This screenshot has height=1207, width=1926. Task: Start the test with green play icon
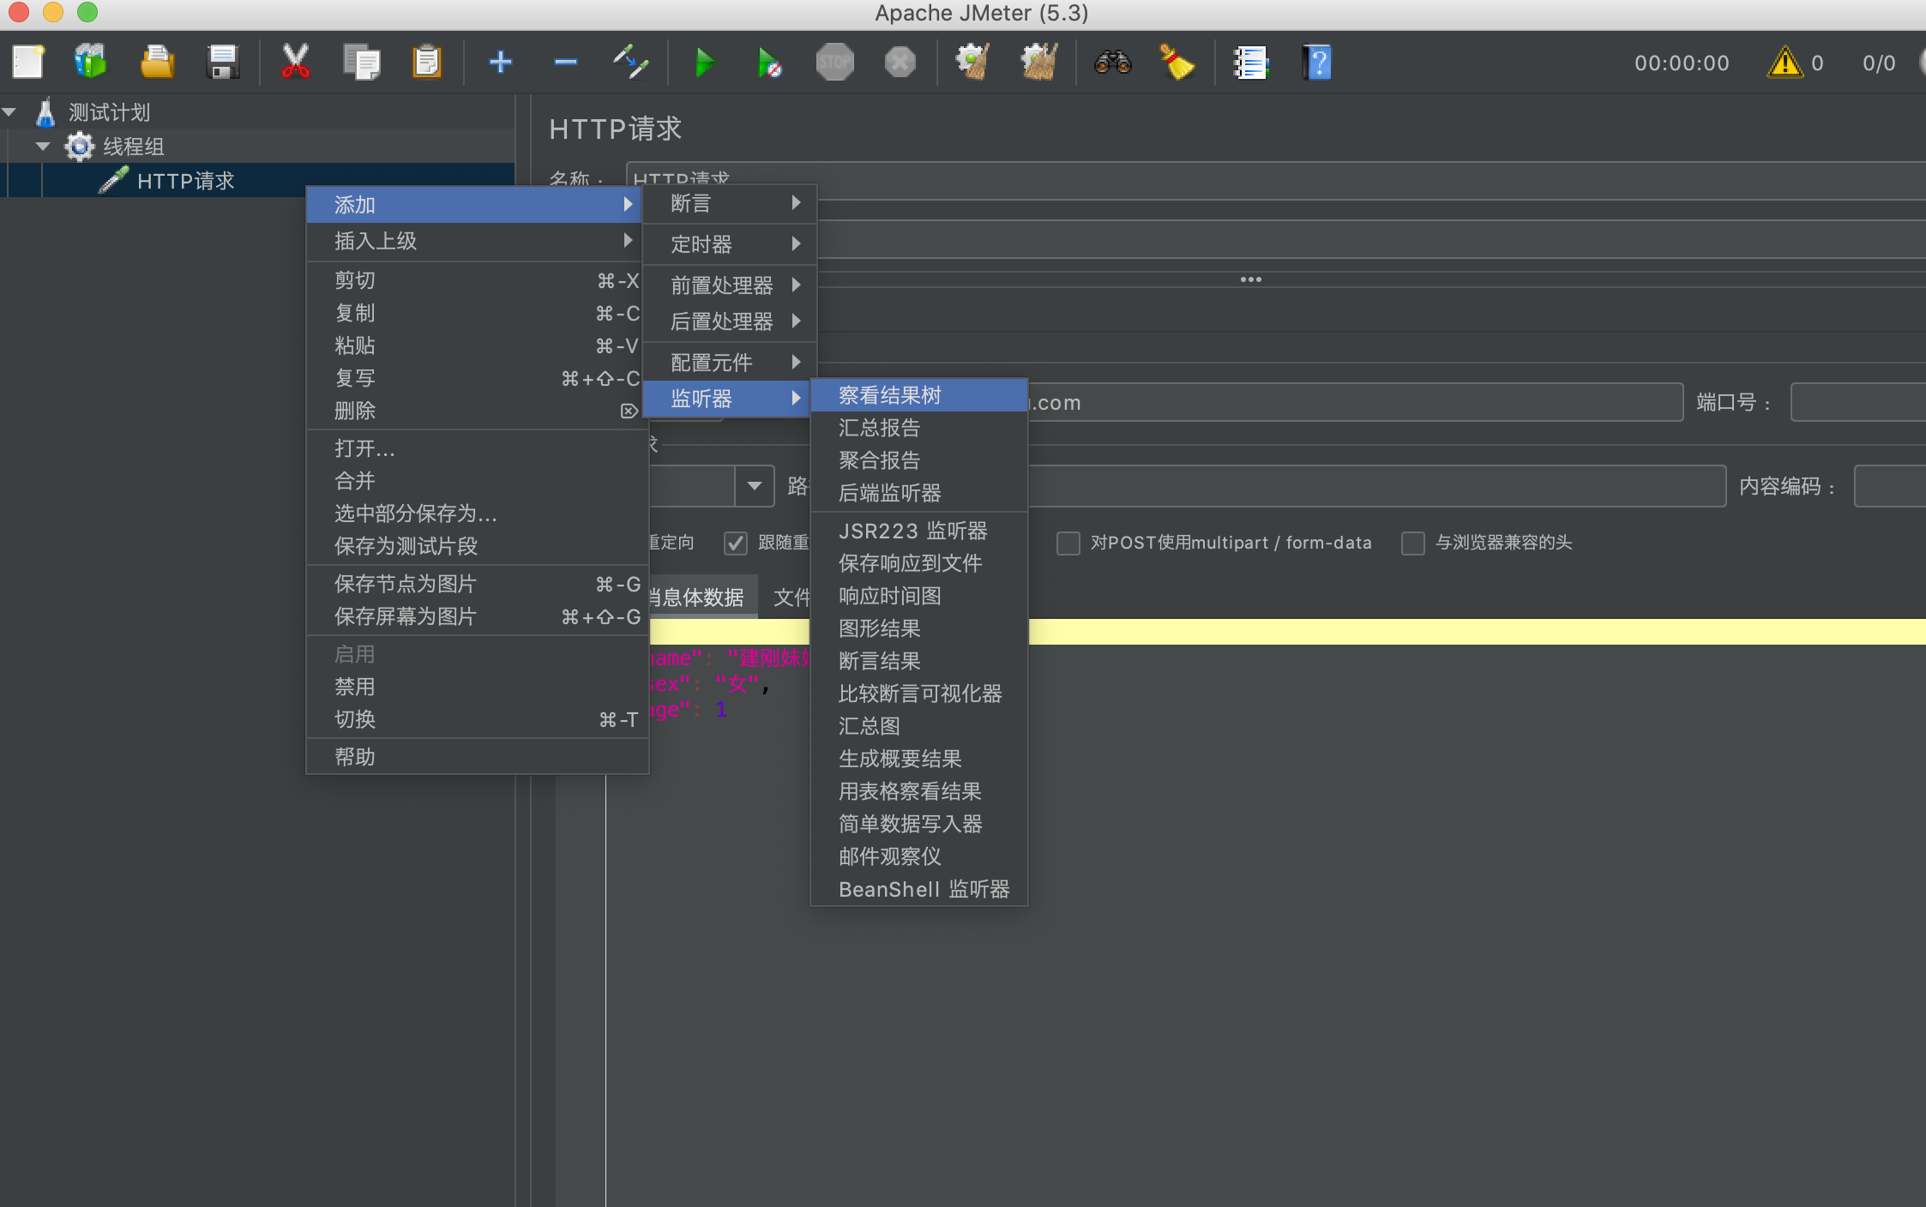(704, 62)
